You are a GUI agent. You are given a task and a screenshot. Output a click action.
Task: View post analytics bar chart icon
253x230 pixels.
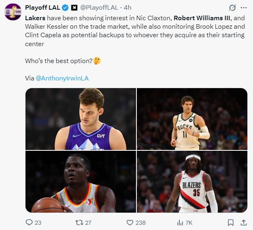[x=181, y=222]
